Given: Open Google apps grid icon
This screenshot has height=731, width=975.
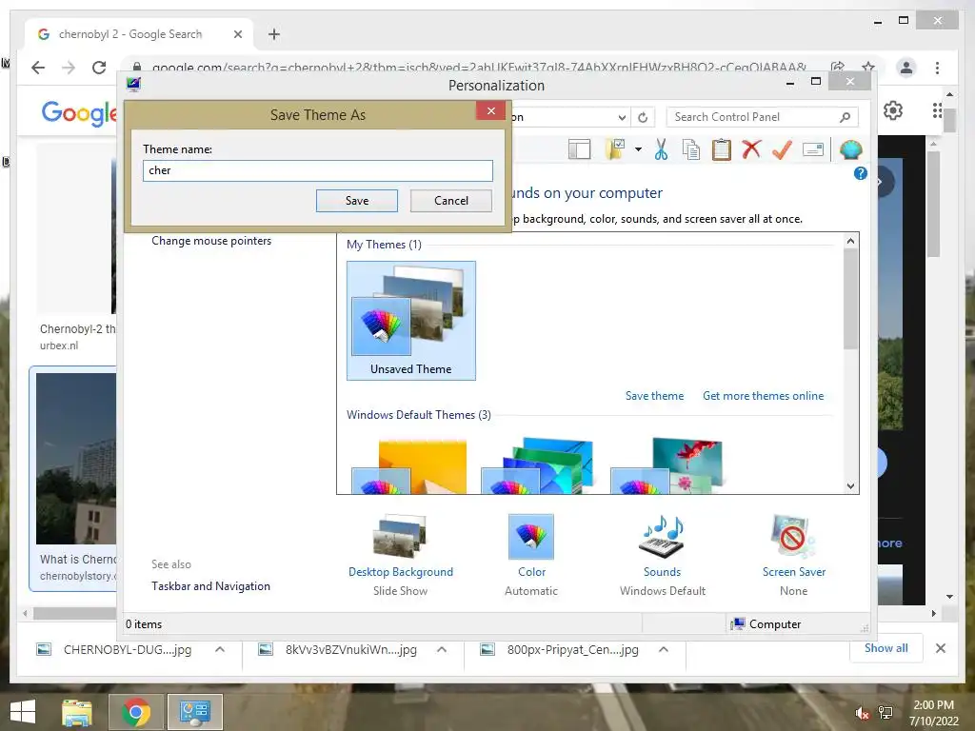Looking at the screenshot, I should 937,110.
